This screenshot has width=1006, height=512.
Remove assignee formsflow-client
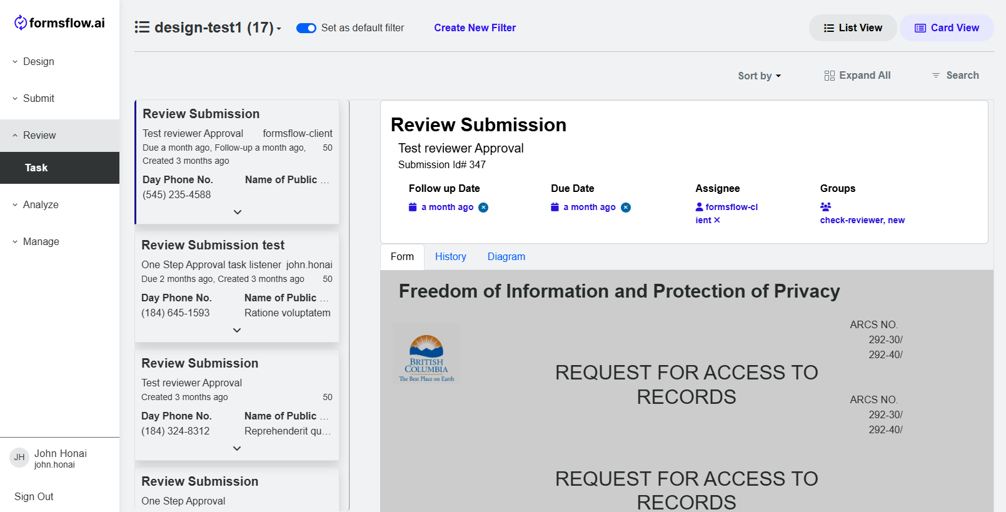[717, 220]
